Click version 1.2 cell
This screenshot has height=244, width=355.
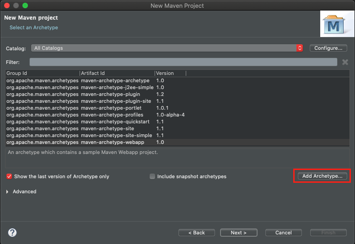160,94
